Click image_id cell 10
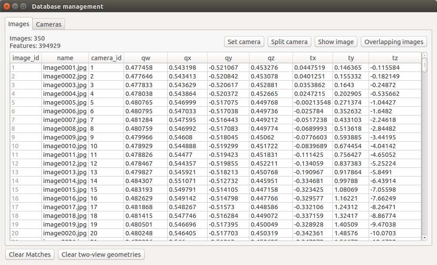The height and width of the screenshot is (265, 437). click(26, 146)
